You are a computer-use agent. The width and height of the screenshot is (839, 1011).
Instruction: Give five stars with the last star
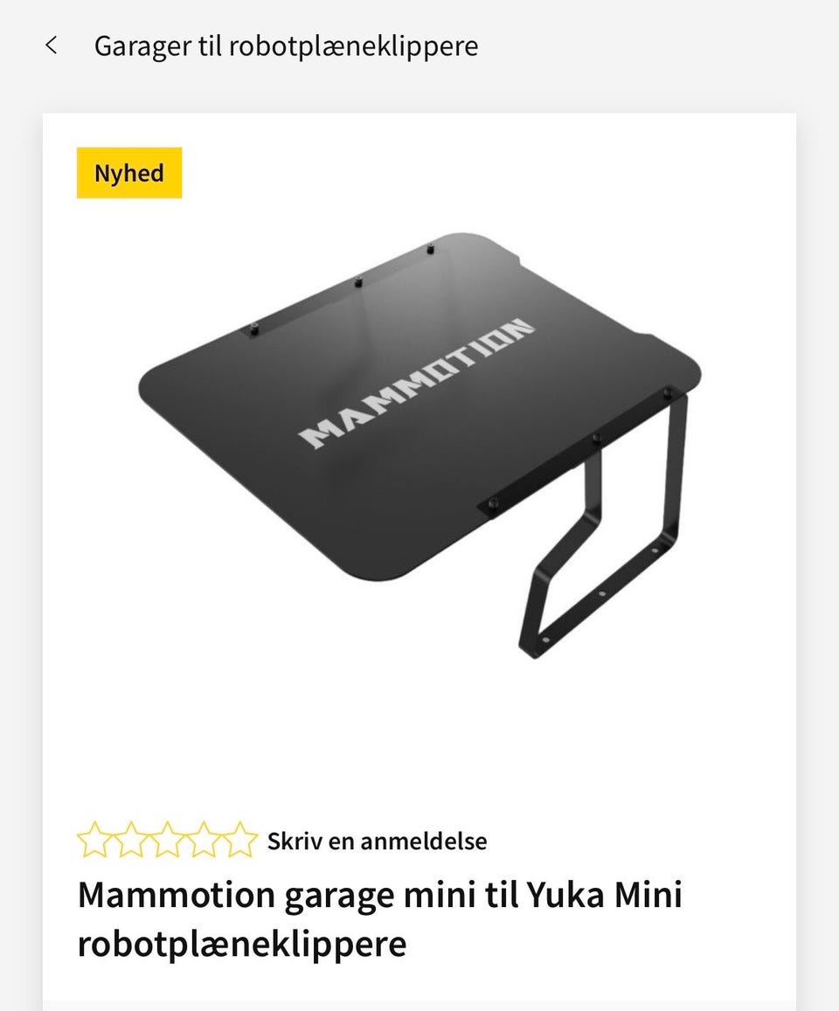pos(239,840)
